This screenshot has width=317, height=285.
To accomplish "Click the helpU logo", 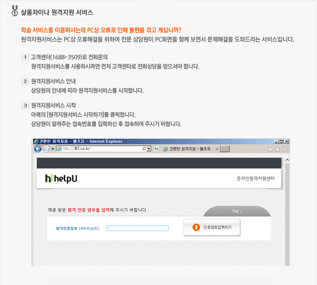I will pyautogui.click(x=61, y=179).
